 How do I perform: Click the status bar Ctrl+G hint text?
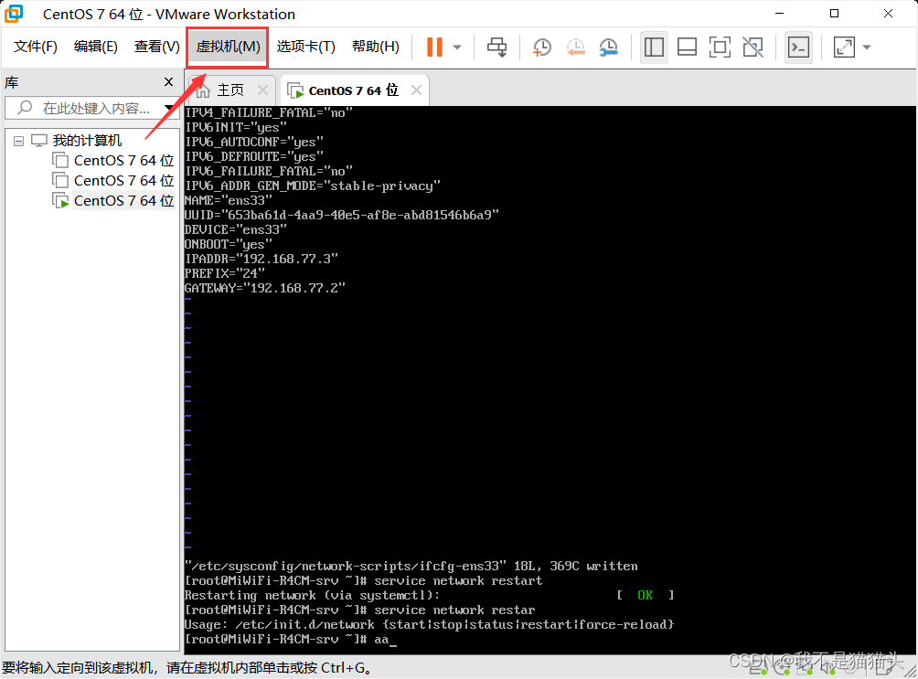point(187,668)
